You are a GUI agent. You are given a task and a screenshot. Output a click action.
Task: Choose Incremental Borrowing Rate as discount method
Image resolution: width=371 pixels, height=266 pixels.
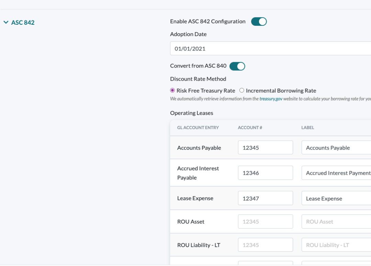pyautogui.click(x=241, y=90)
